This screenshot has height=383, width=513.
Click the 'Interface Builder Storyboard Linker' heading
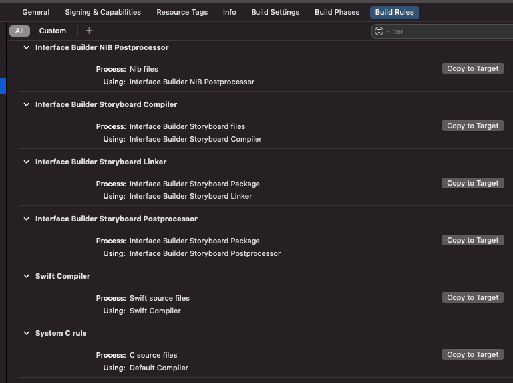click(x=100, y=162)
